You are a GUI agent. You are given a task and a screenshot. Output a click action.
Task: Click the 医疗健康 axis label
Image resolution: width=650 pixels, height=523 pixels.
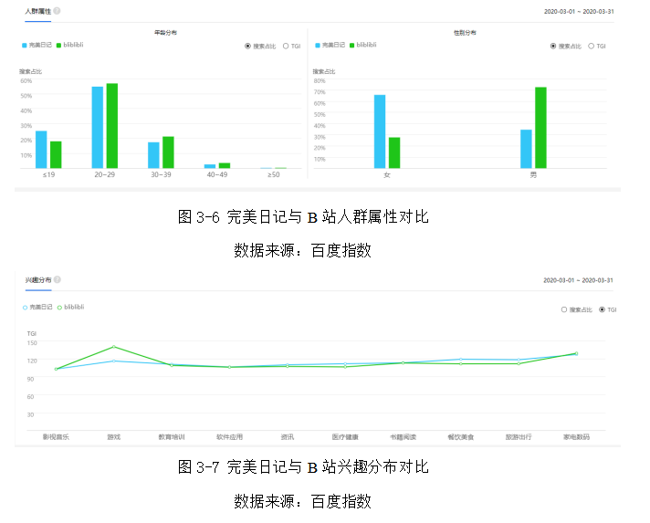345,437
